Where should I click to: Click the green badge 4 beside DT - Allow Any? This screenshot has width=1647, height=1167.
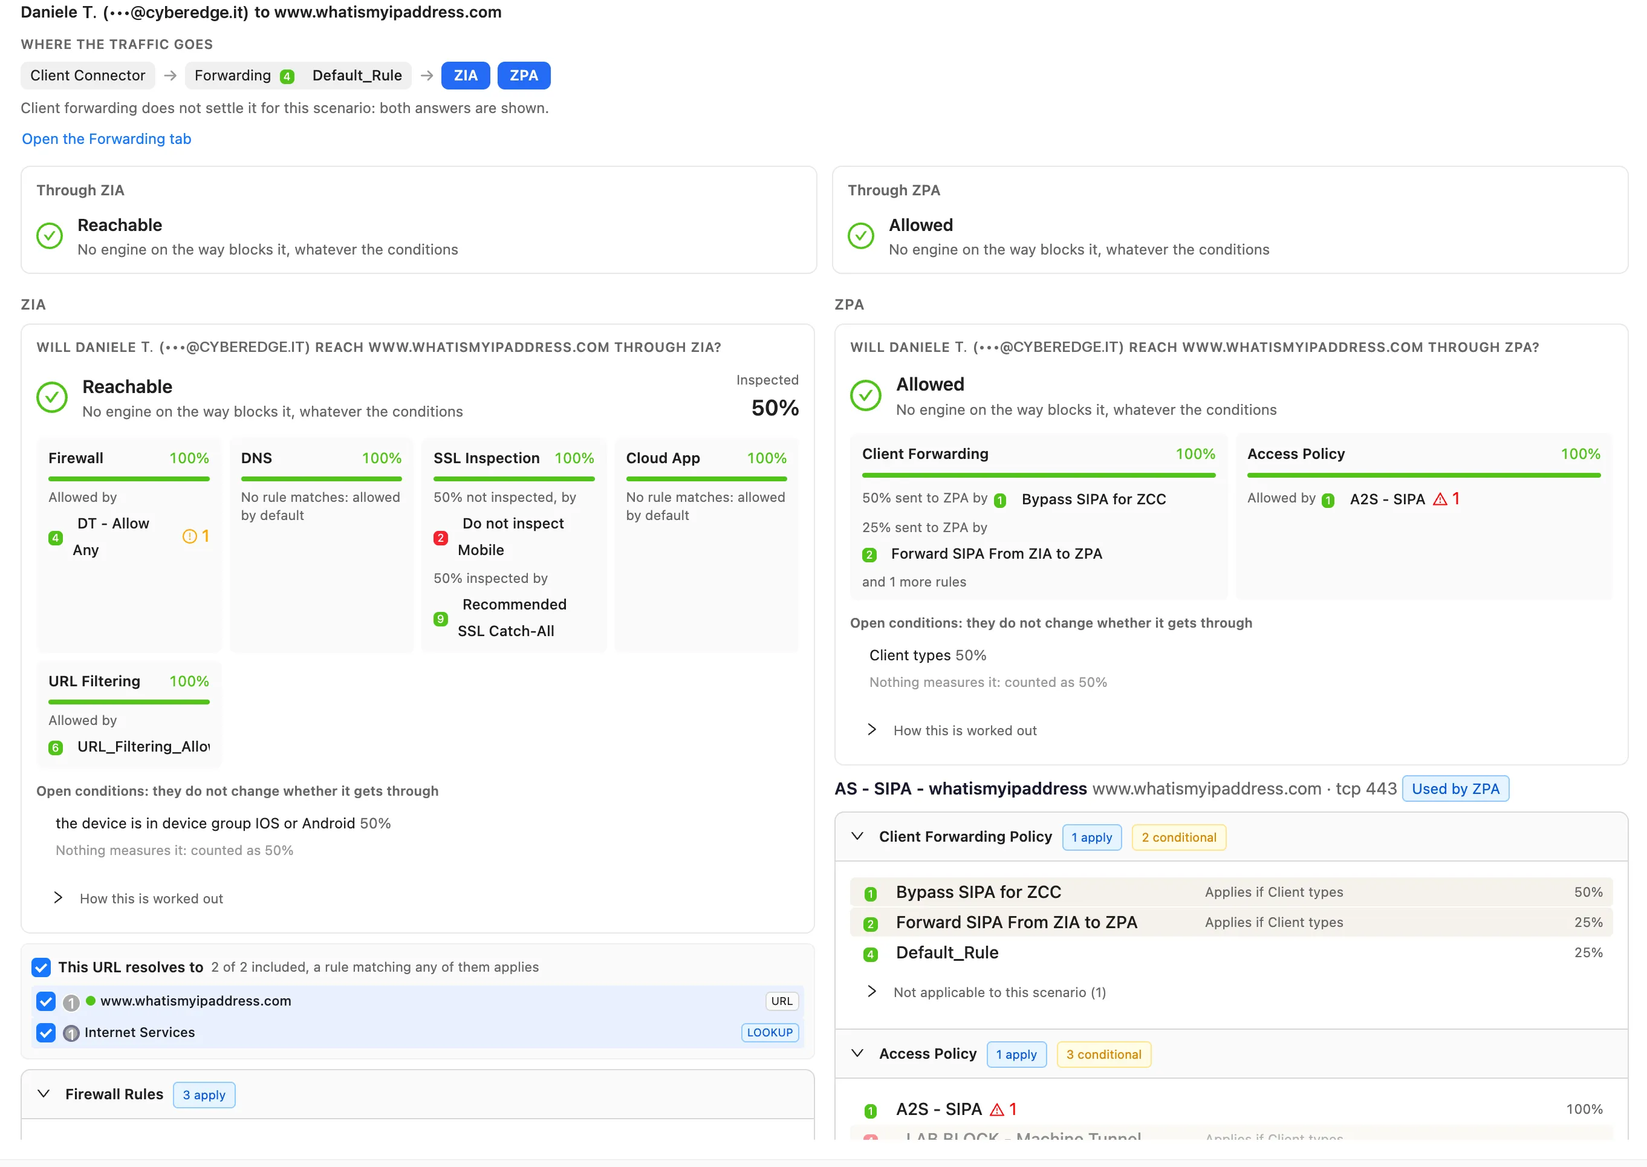pos(56,538)
